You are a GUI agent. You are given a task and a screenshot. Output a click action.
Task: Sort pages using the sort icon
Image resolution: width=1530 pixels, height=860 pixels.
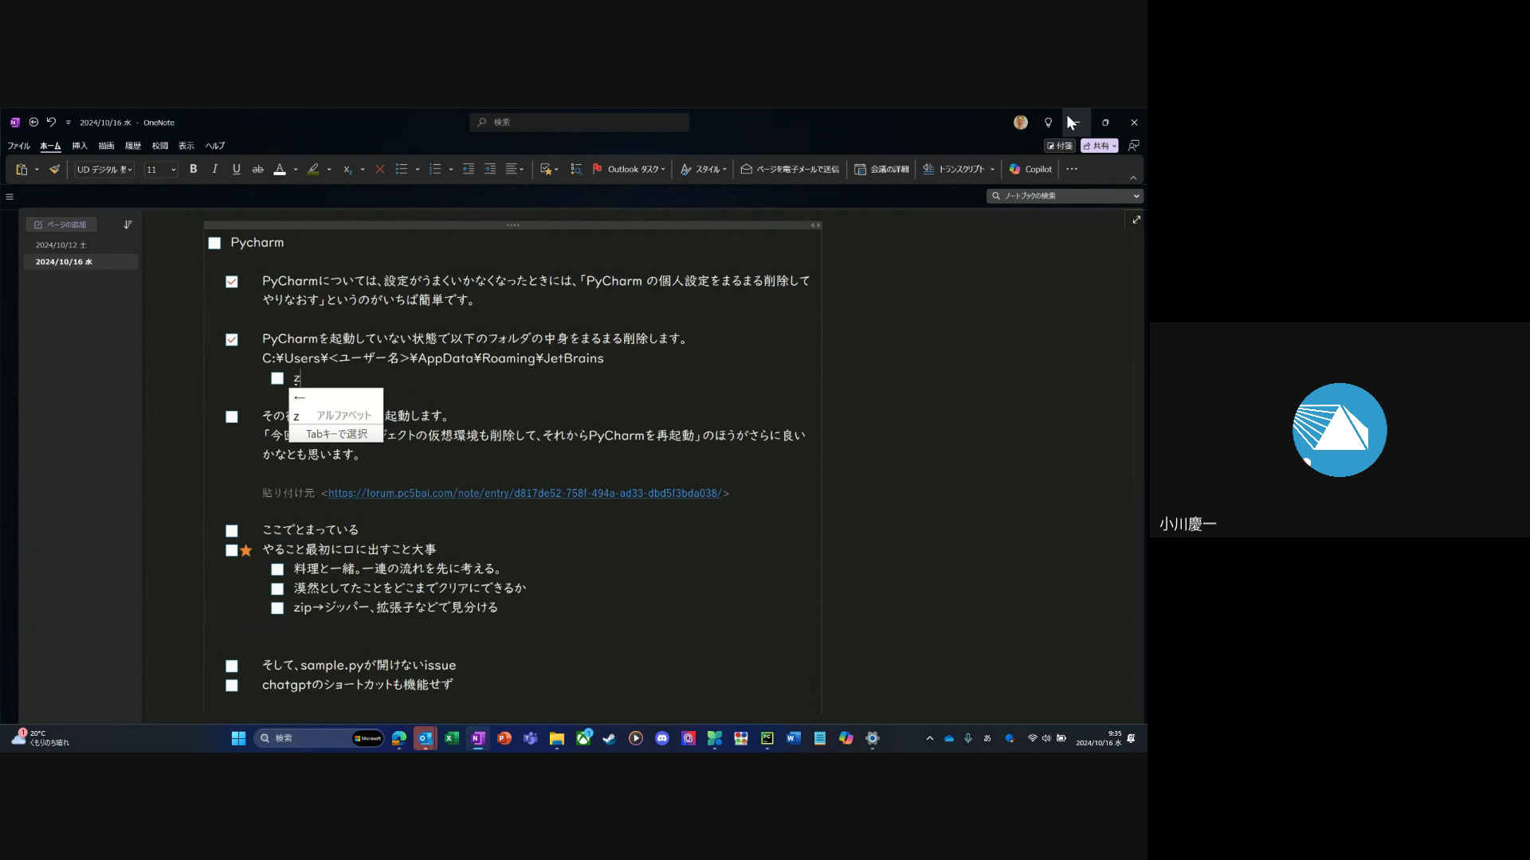point(127,225)
